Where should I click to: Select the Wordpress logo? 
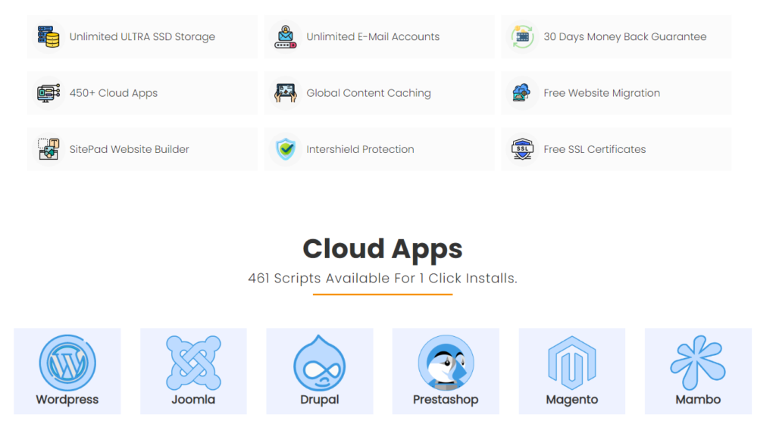click(x=67, y=363)
